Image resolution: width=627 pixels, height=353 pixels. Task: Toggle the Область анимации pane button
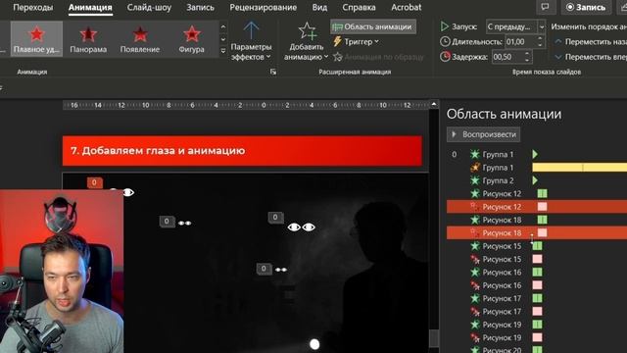[x=373, y=26]
